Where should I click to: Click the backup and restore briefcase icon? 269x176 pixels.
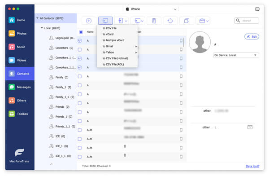pyautogui.click(x=202, y=21)
